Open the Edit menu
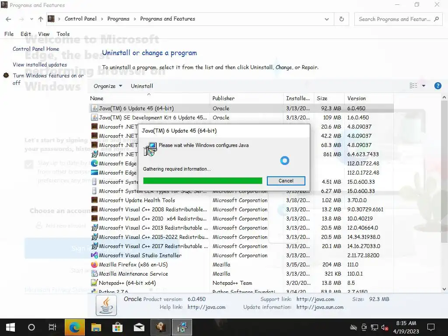This screenshot has height=336, width=448. [26, 34]
